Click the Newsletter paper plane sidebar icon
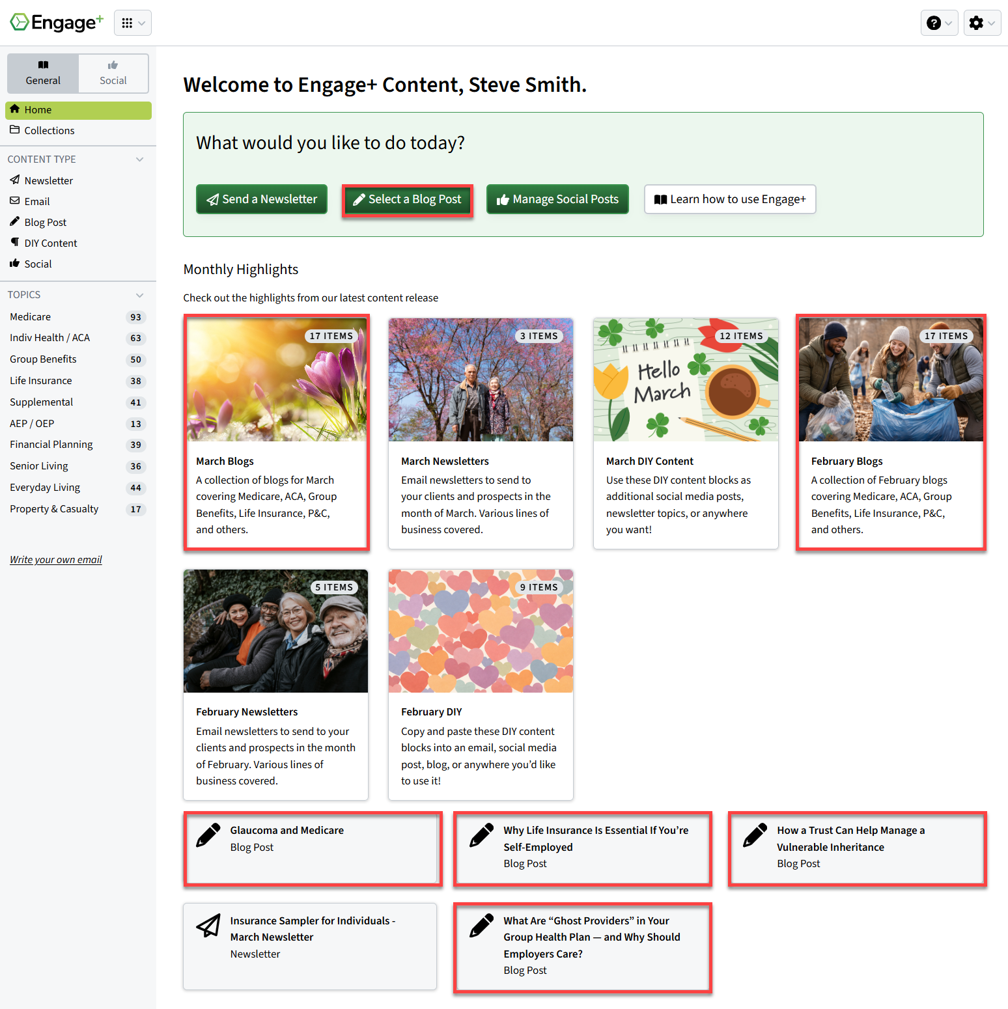1008x1009 pixels. click(x=14, y=179)
